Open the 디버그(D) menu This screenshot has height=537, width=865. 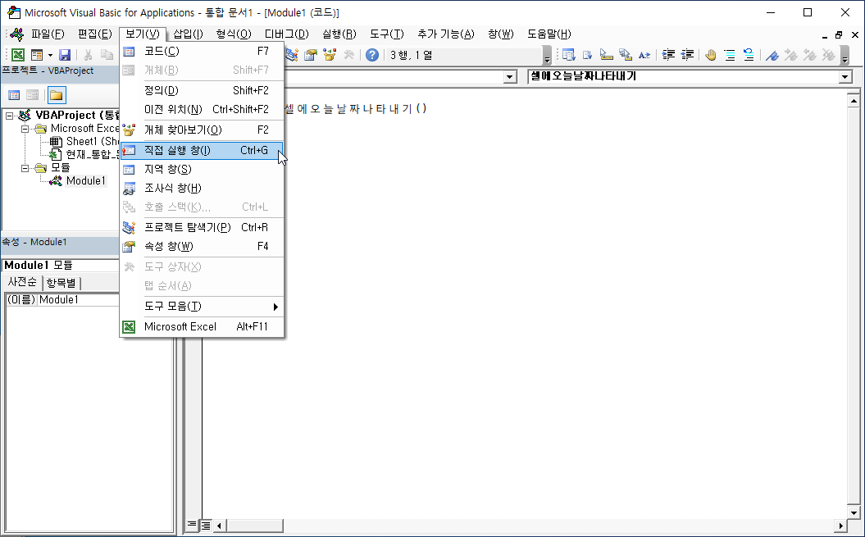pos(286,34)
